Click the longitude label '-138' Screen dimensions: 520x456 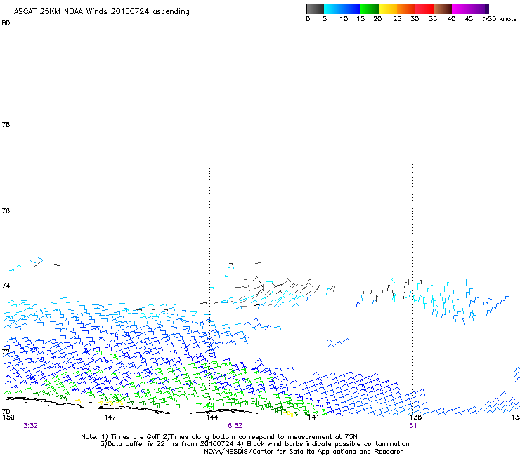(x=412, y=417)
